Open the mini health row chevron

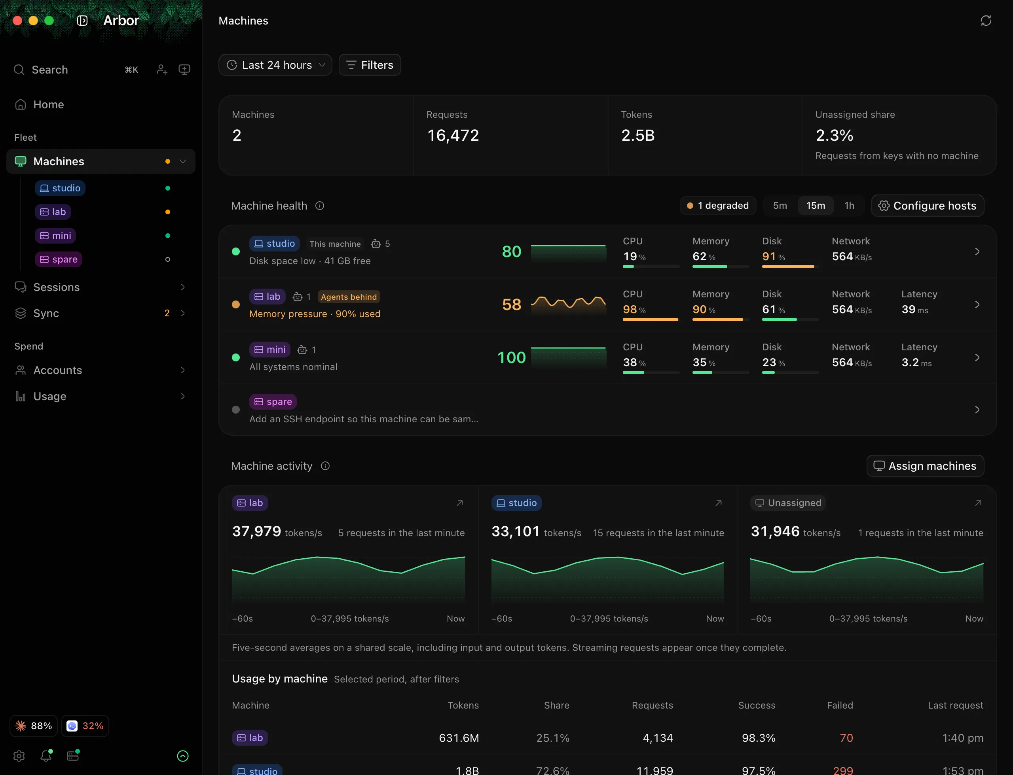point(977,357)
